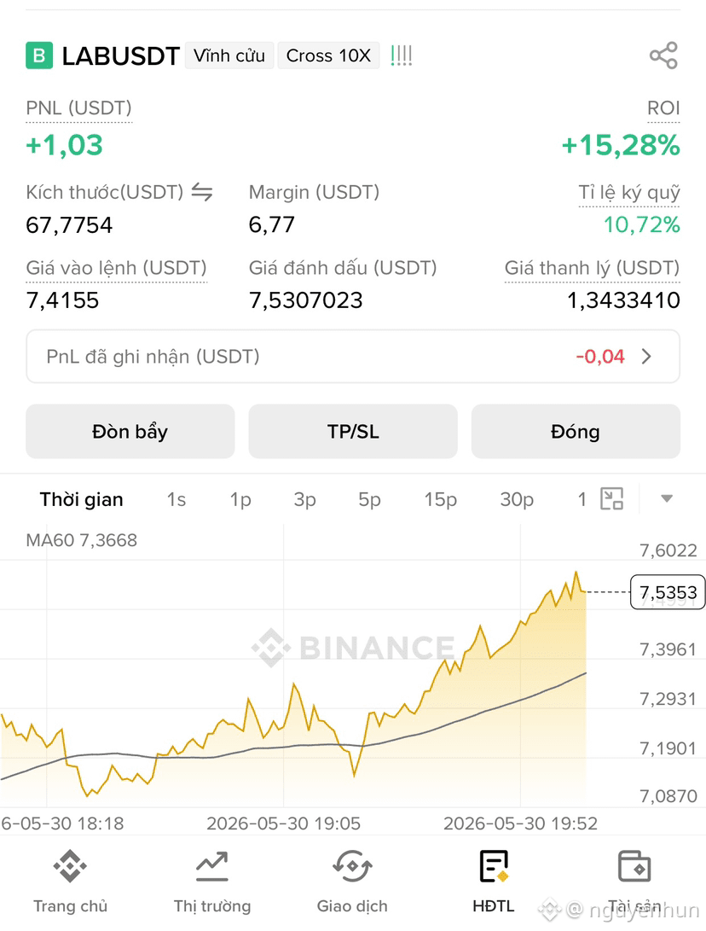Tap the TP/SL button

[x=353, y=432]
